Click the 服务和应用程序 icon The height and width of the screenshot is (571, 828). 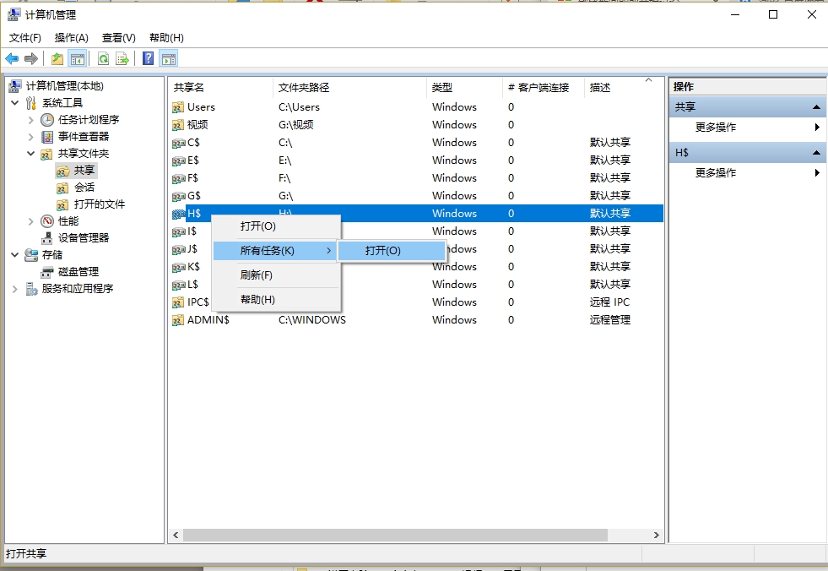point(31,289)
